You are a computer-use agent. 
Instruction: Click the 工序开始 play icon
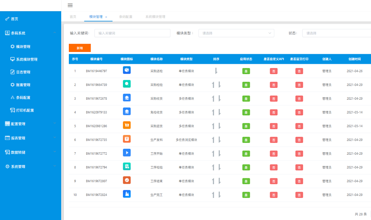click(127, 153)
